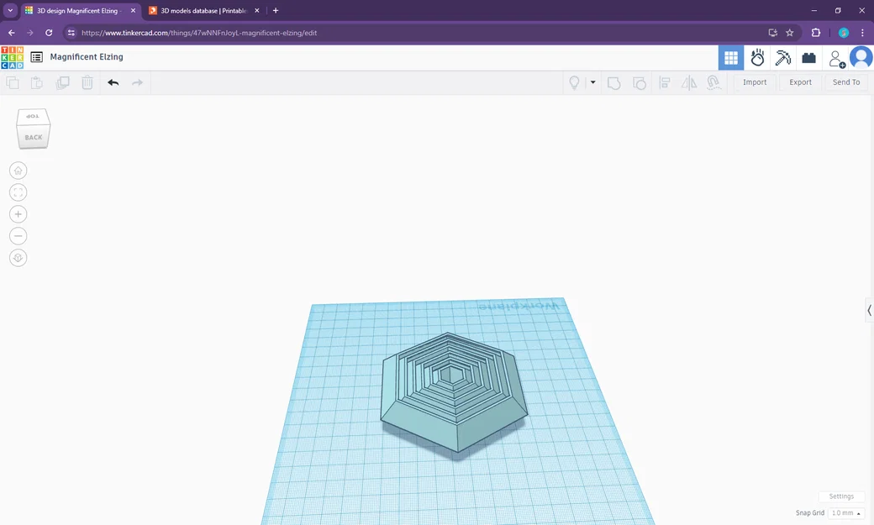The height and width of the screenshot is (525, 874).
Task: Switch to 3D design grid view
Action: coord(731,57)
